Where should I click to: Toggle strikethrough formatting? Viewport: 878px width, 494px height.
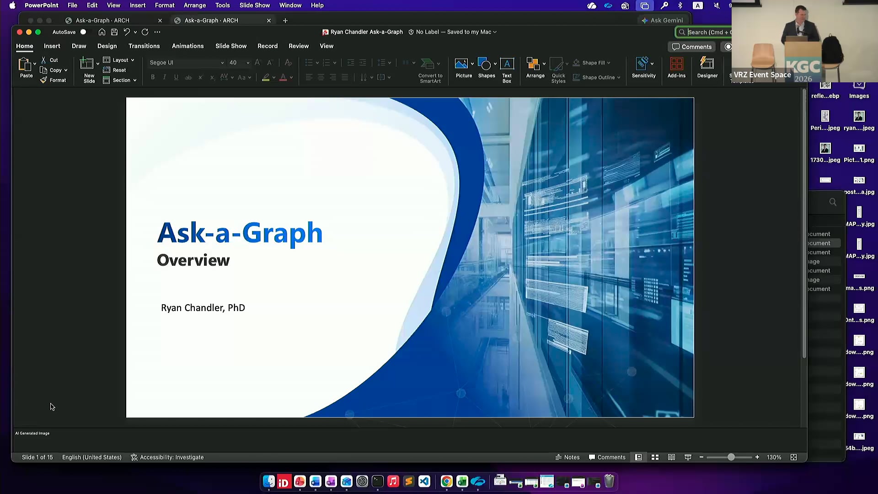coord(188,77)
